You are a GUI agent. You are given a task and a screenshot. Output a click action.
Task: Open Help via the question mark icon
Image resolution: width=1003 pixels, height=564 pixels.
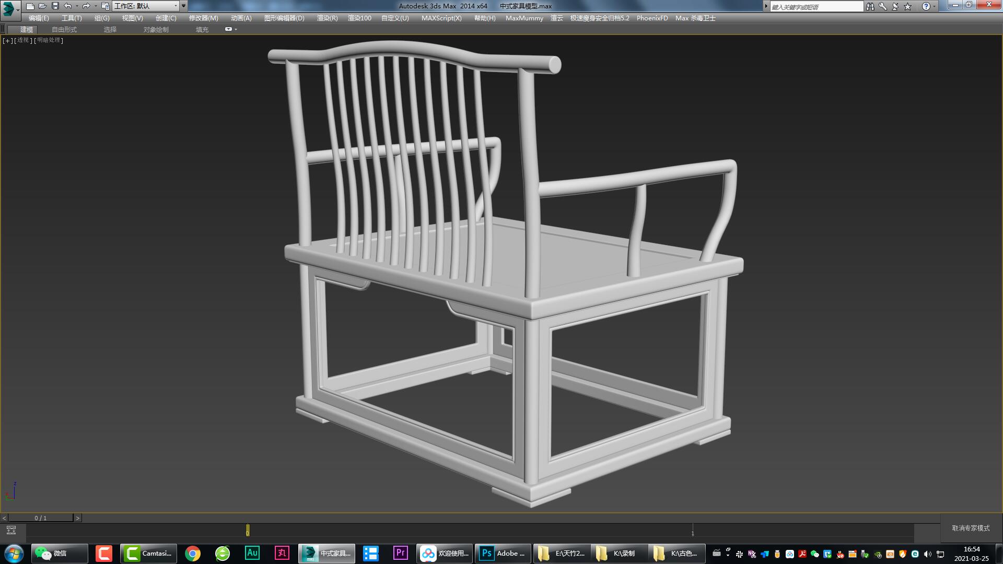point(926,6)
